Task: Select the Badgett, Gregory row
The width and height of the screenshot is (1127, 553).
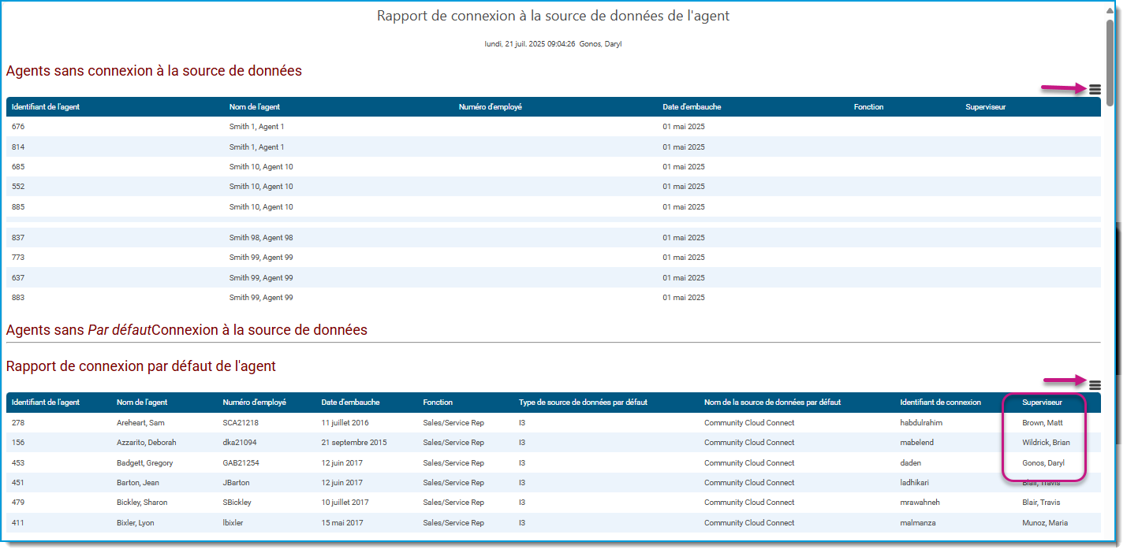Action: [x=554, y=463]
